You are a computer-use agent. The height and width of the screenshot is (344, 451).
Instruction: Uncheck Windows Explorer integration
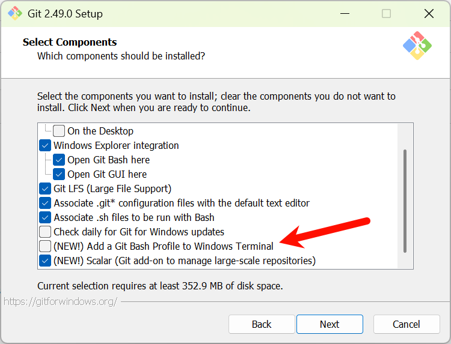pos(45,145)
